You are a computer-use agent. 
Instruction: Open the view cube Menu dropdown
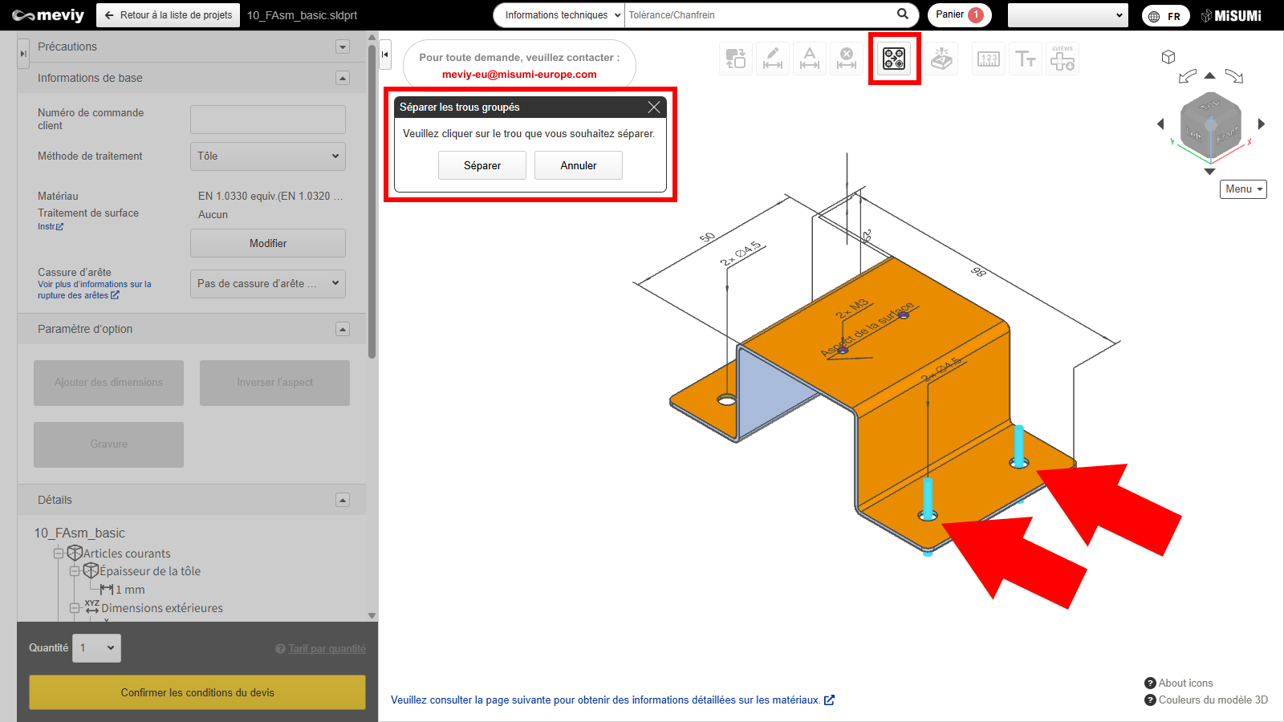(1243, 189)
